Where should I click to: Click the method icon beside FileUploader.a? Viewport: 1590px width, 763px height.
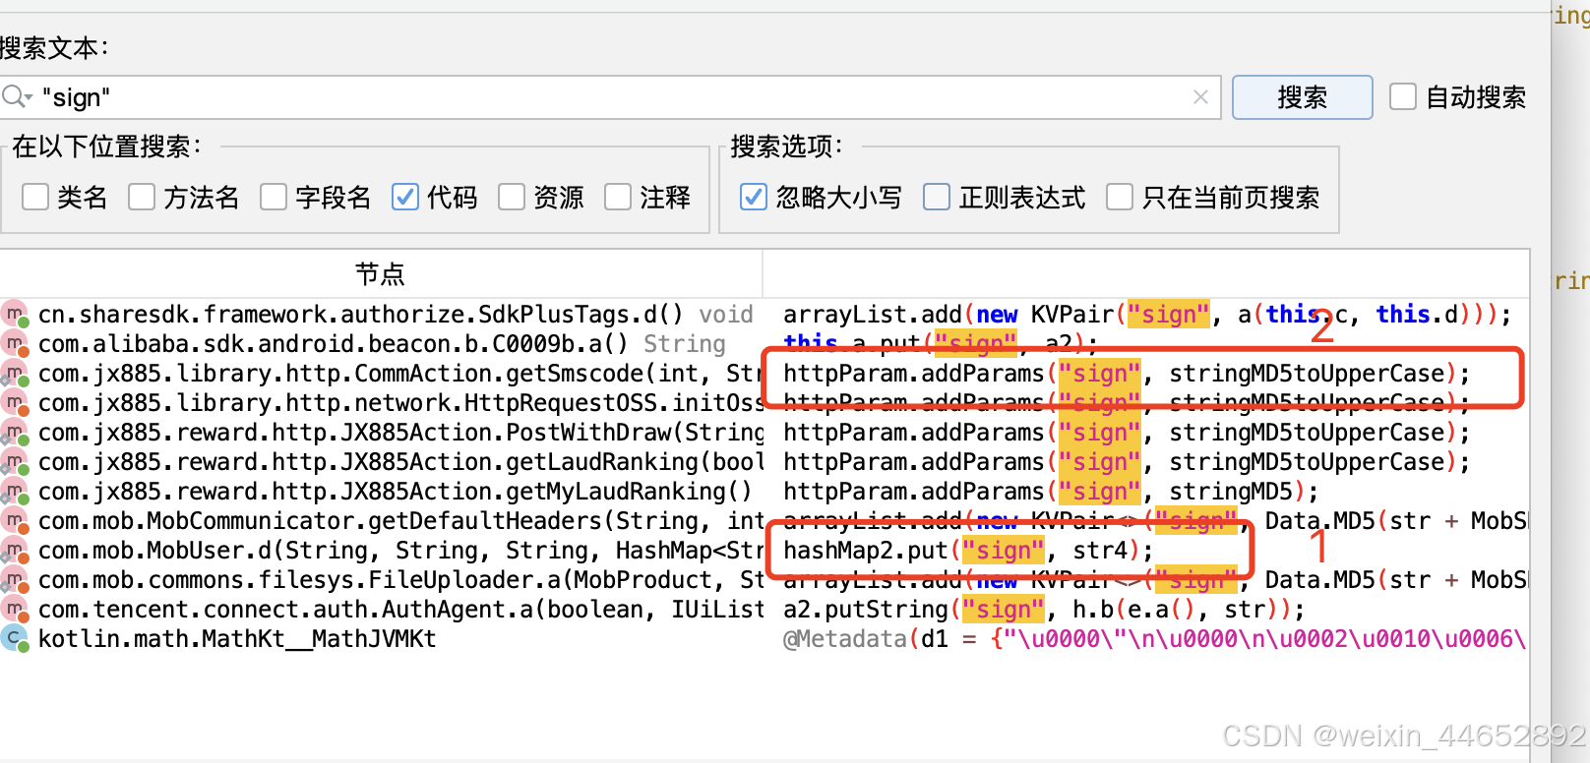15,580
